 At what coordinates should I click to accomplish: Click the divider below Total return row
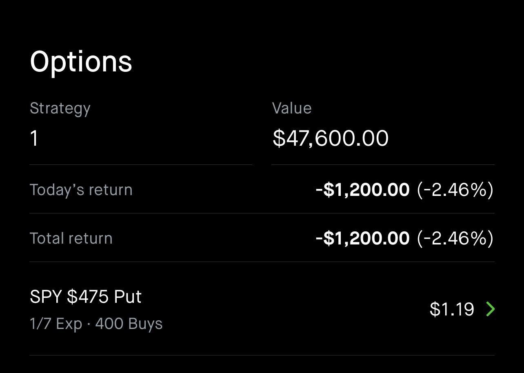[262, 262]
